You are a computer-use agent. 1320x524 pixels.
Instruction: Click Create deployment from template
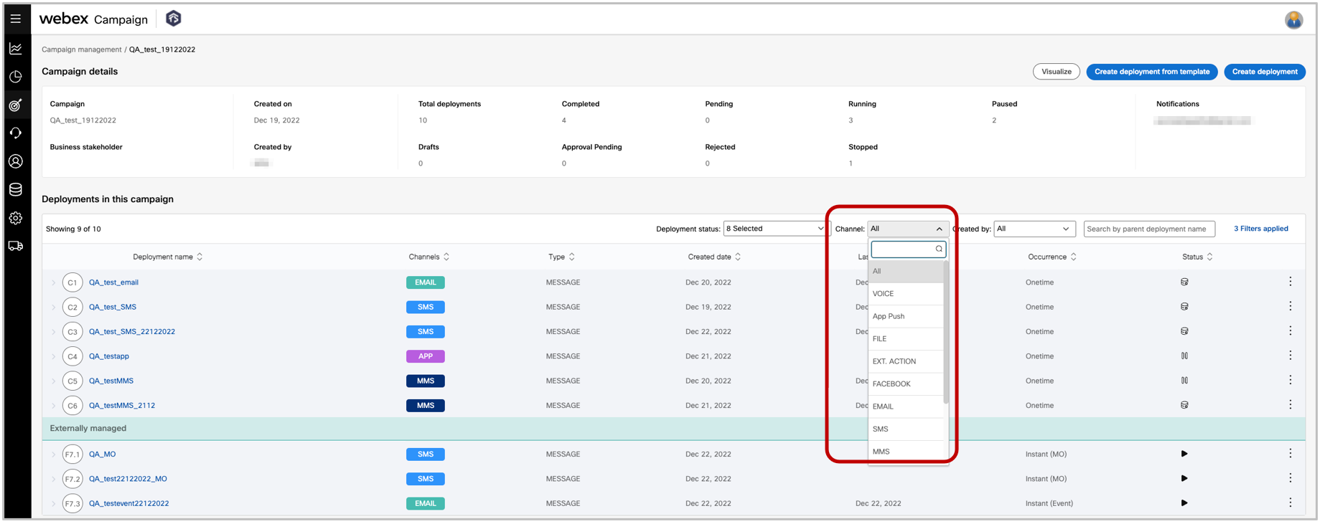coord(1151,72)
